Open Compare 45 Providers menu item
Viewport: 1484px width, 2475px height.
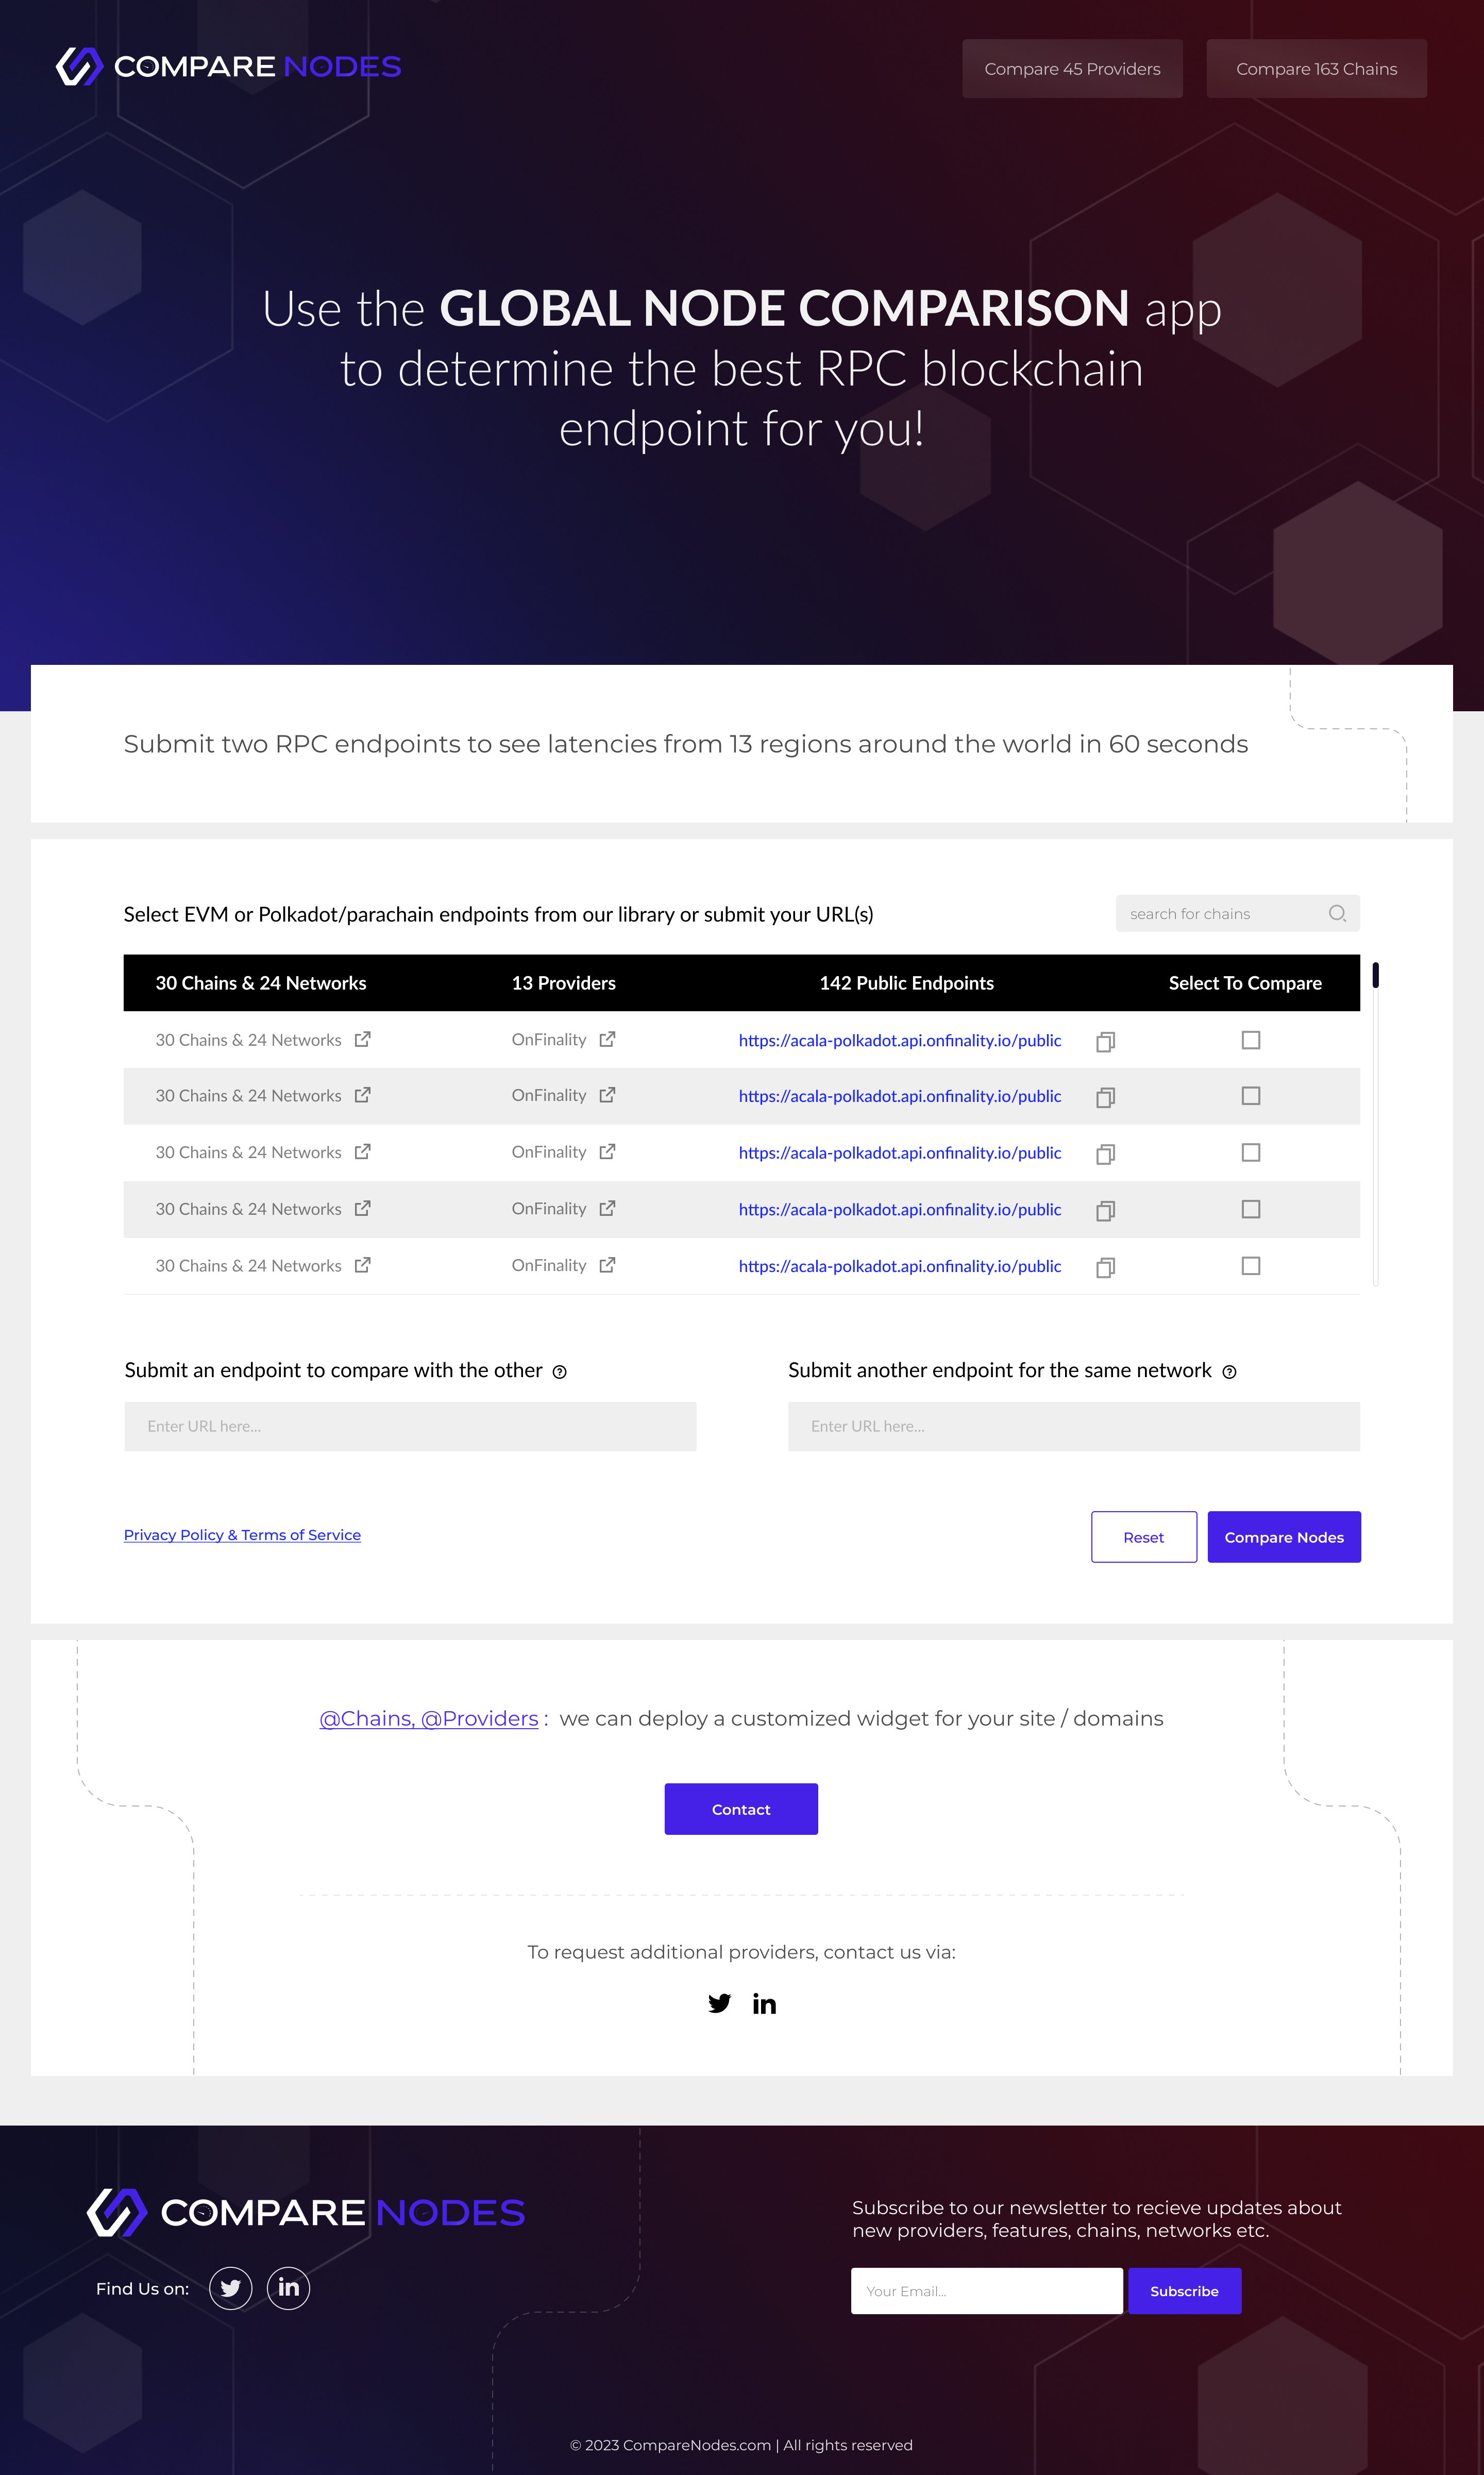(1072, 69)
